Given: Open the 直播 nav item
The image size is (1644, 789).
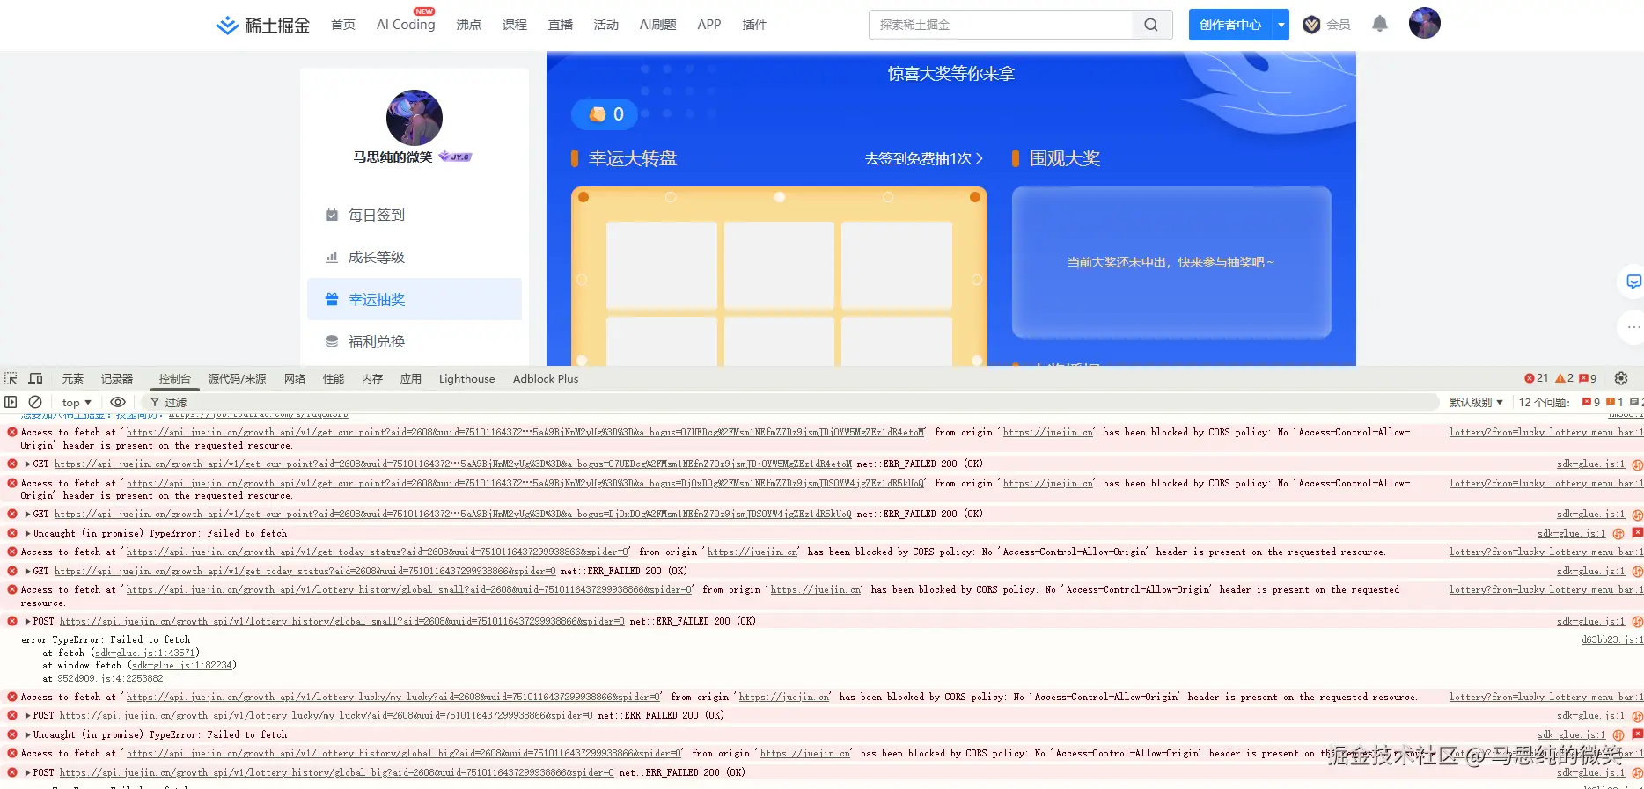Looking at the screenshot, I should [x=561, y=25].
